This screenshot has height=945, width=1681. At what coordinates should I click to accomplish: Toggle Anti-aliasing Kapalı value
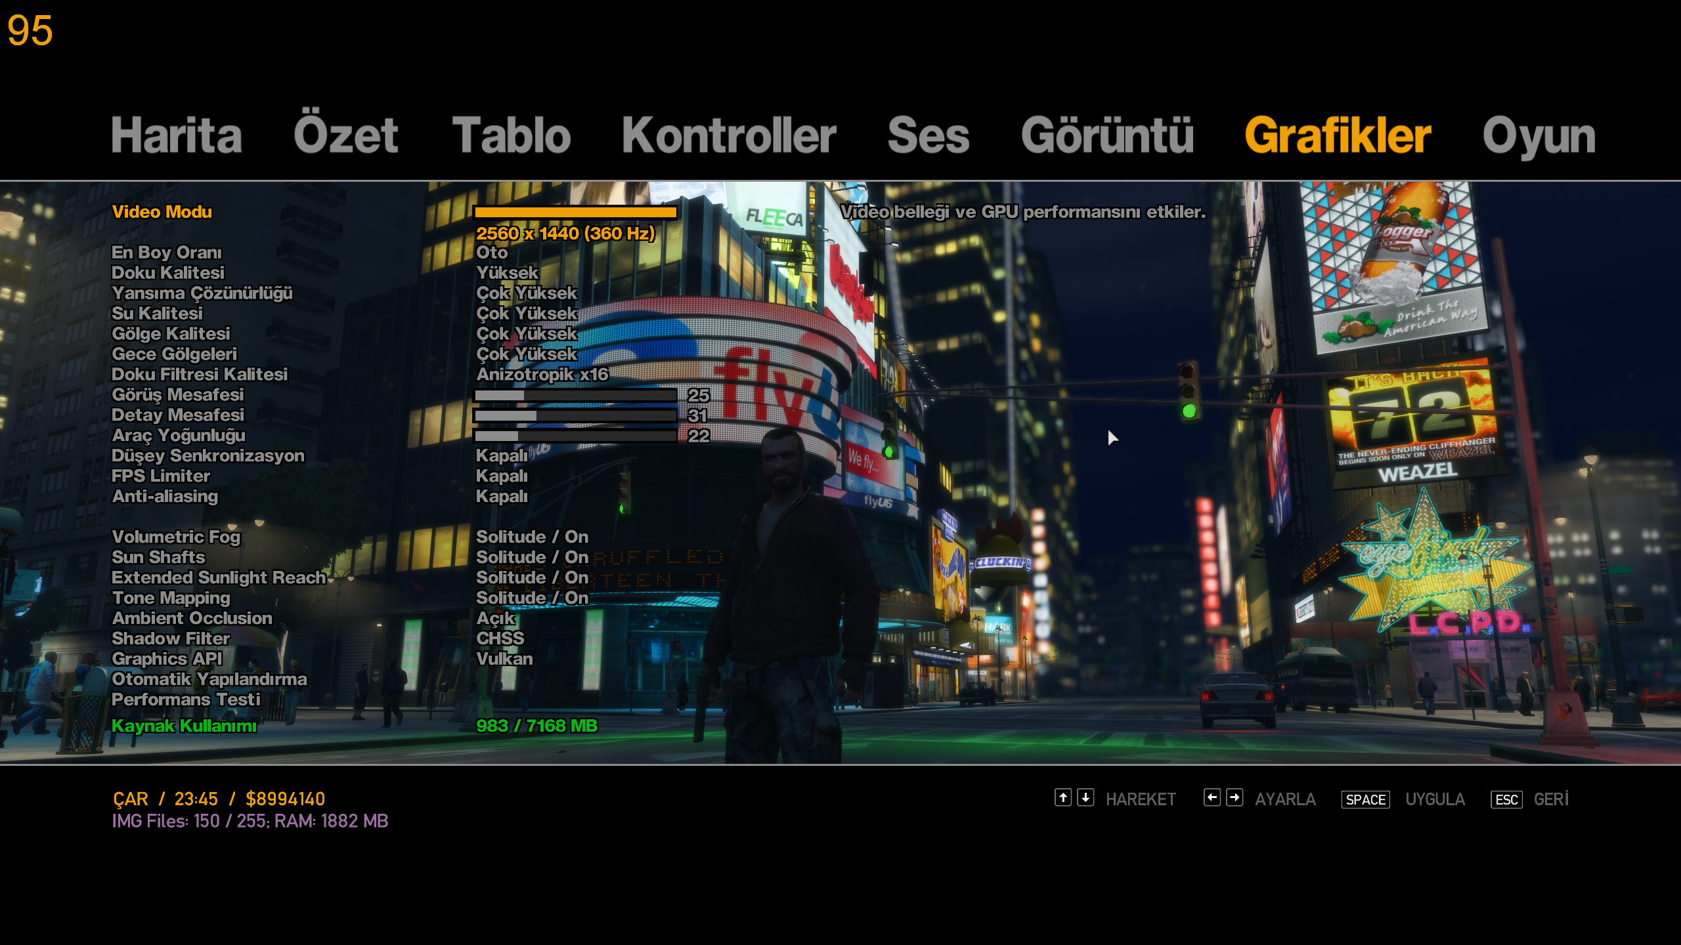(502, 497)
